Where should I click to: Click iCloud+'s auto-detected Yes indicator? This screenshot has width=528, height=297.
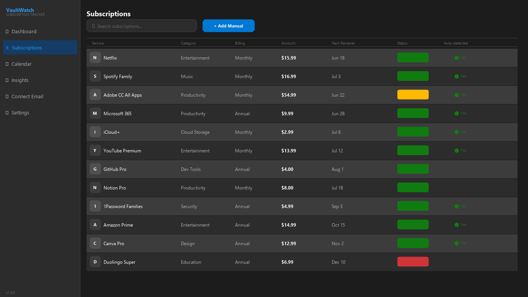(x=460, y=132)
